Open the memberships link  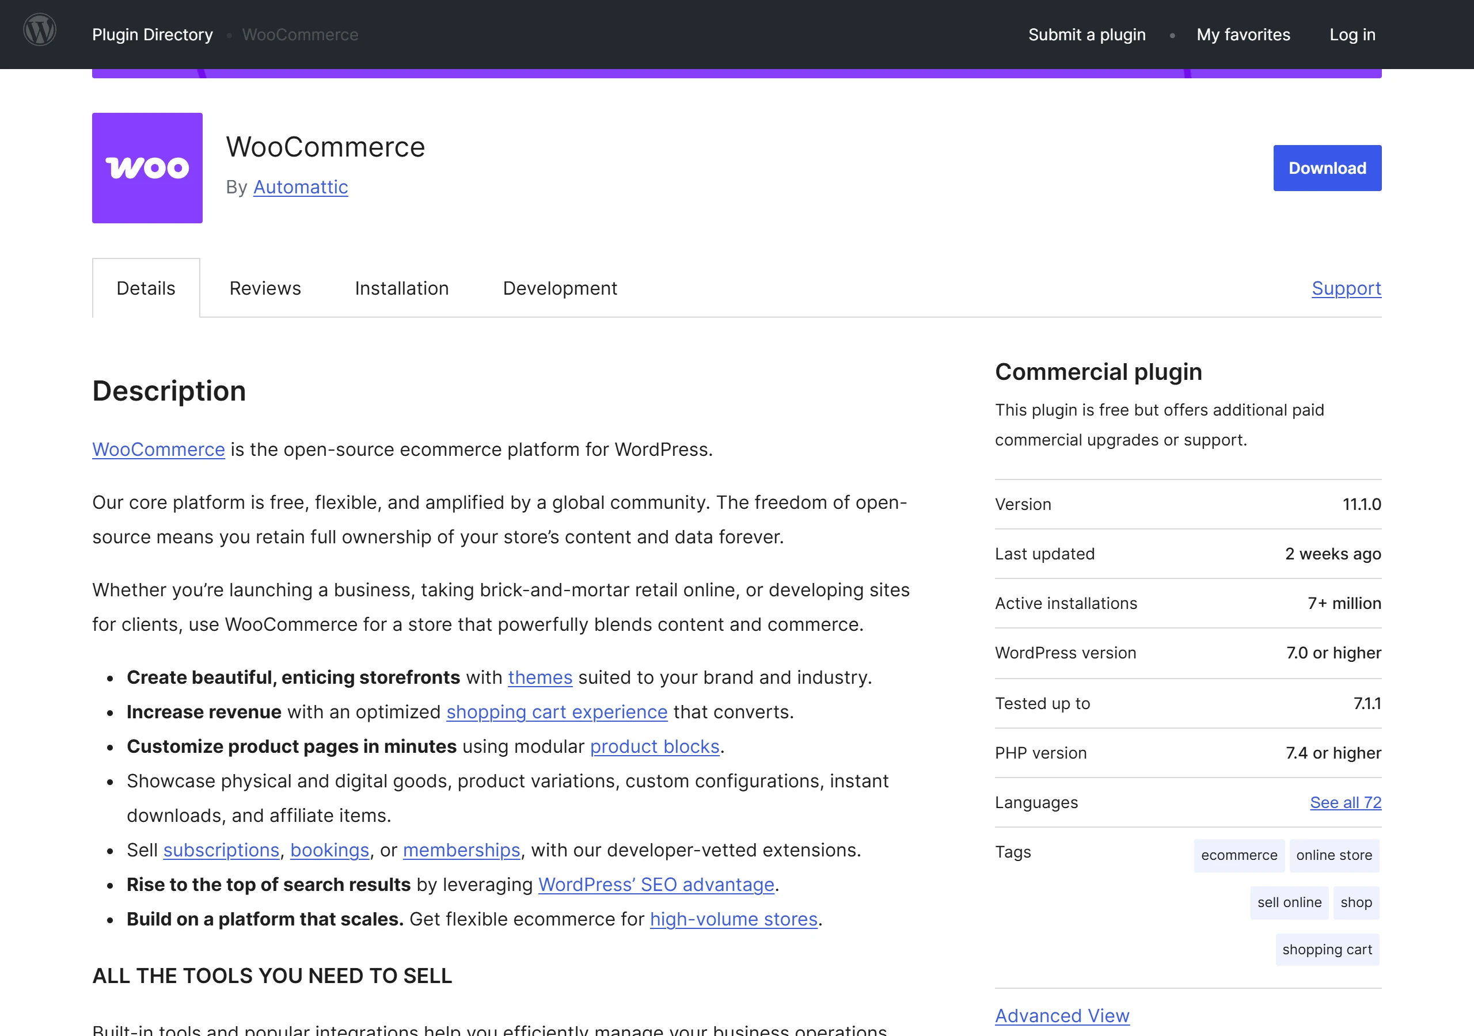coord(461,850)
